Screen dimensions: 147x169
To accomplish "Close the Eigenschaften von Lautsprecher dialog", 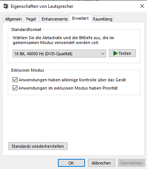I will 142,6.
